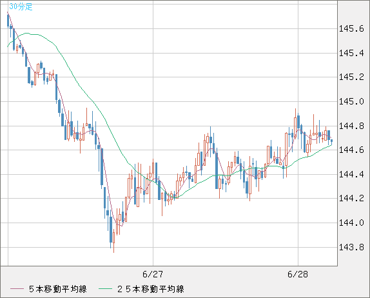Click the 25本移動平均線 legend label
The height and width of the screenshot is (298, 370).
click(x=151, y=289)
